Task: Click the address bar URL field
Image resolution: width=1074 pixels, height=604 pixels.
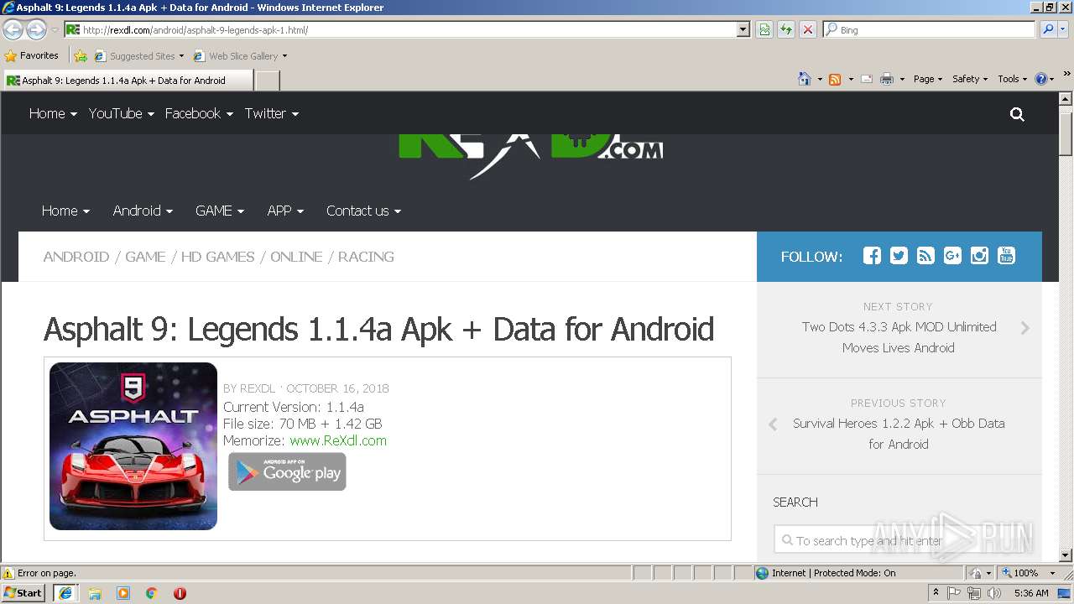Action: (x=400, y=29)
